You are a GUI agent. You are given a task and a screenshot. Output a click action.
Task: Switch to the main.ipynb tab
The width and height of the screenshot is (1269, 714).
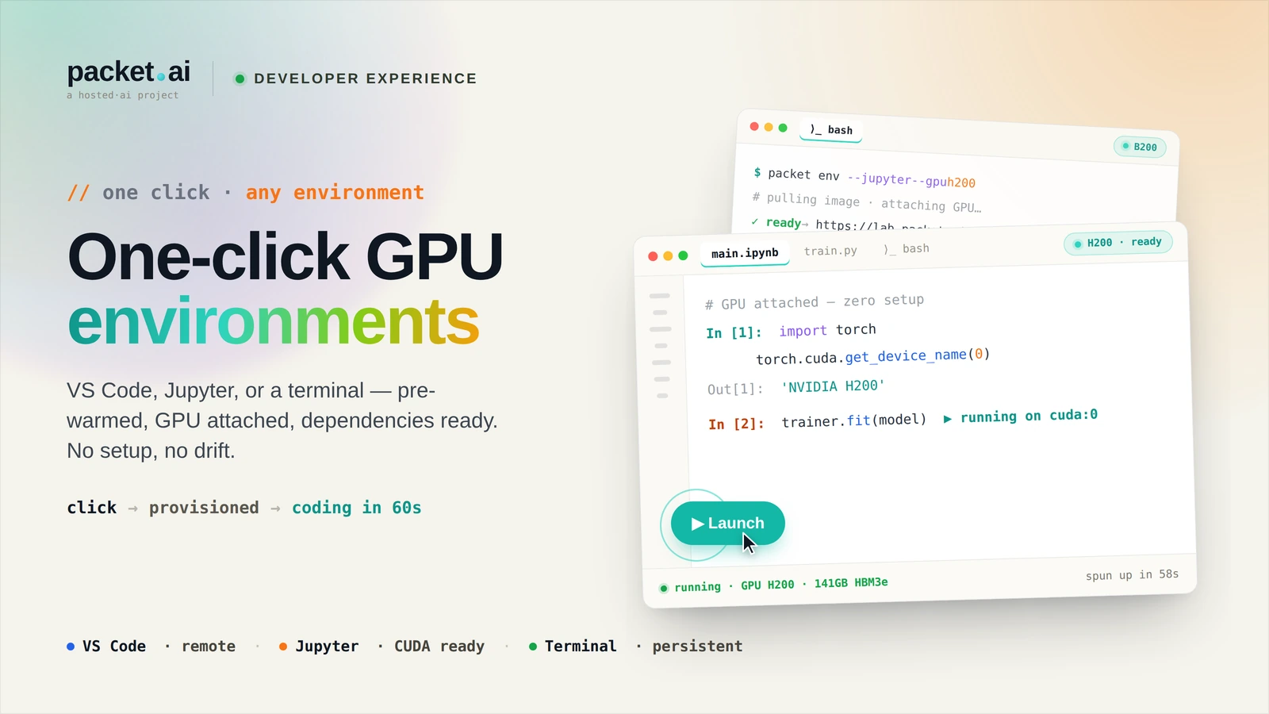tap(745, 253)
